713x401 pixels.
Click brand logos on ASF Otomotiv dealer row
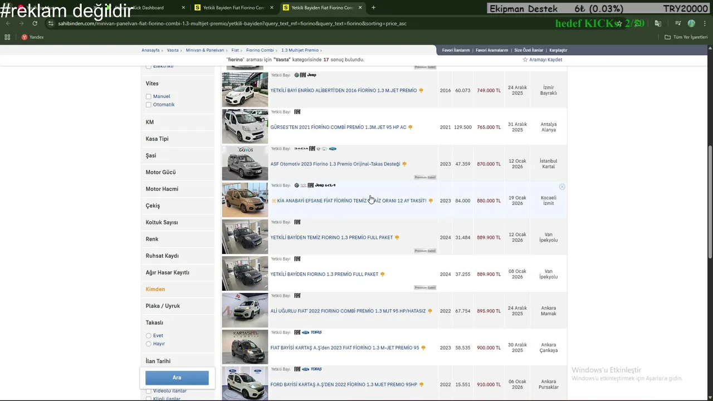(x=315, y=149)
